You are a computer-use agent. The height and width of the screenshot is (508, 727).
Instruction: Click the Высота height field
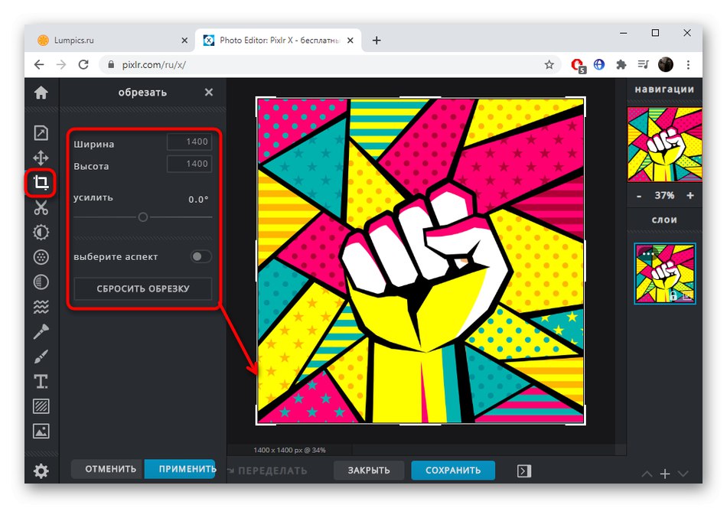coord(189,164)
